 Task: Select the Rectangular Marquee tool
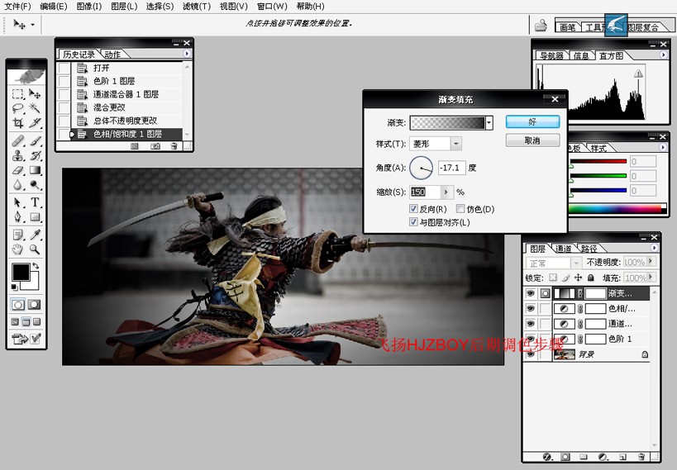tap(18, 93)
